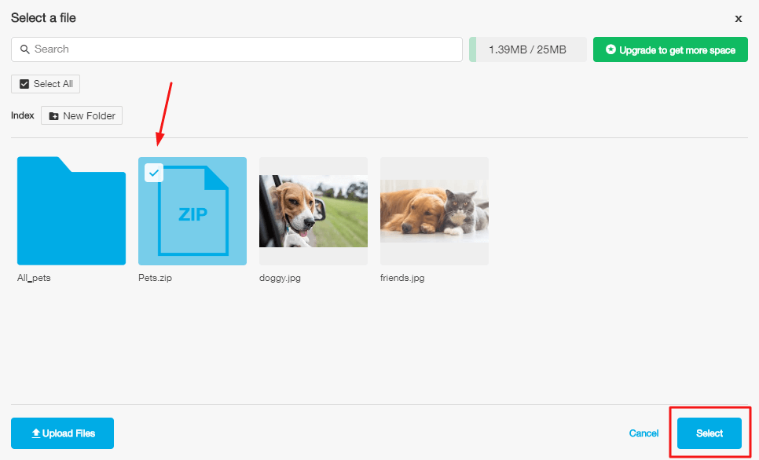759x460 pixels.
Task: Select the Pets.zip file icon
Action: (192, 211)
